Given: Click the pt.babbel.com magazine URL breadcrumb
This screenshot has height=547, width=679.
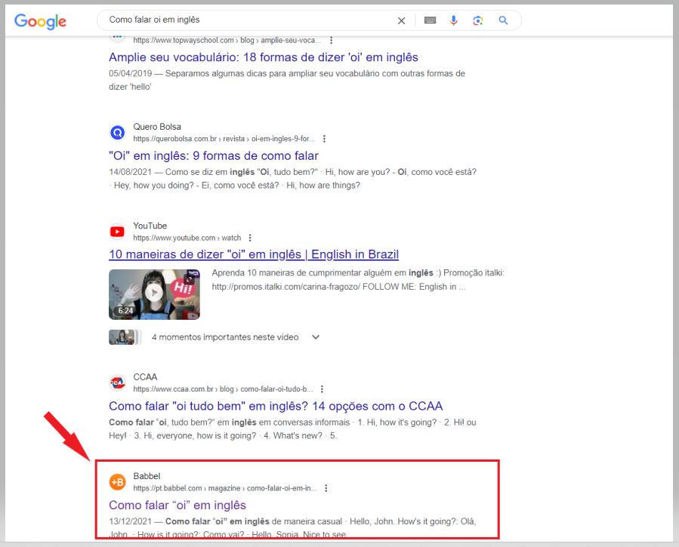Looking at the screenshot, I should coord(225,488).
